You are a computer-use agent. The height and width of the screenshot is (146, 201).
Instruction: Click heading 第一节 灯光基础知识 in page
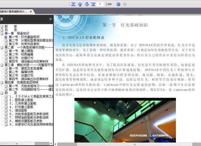pos(125,25)
